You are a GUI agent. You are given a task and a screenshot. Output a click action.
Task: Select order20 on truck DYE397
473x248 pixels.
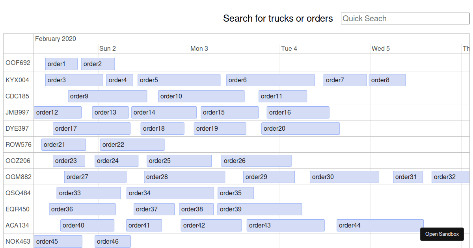pos(300,128)
